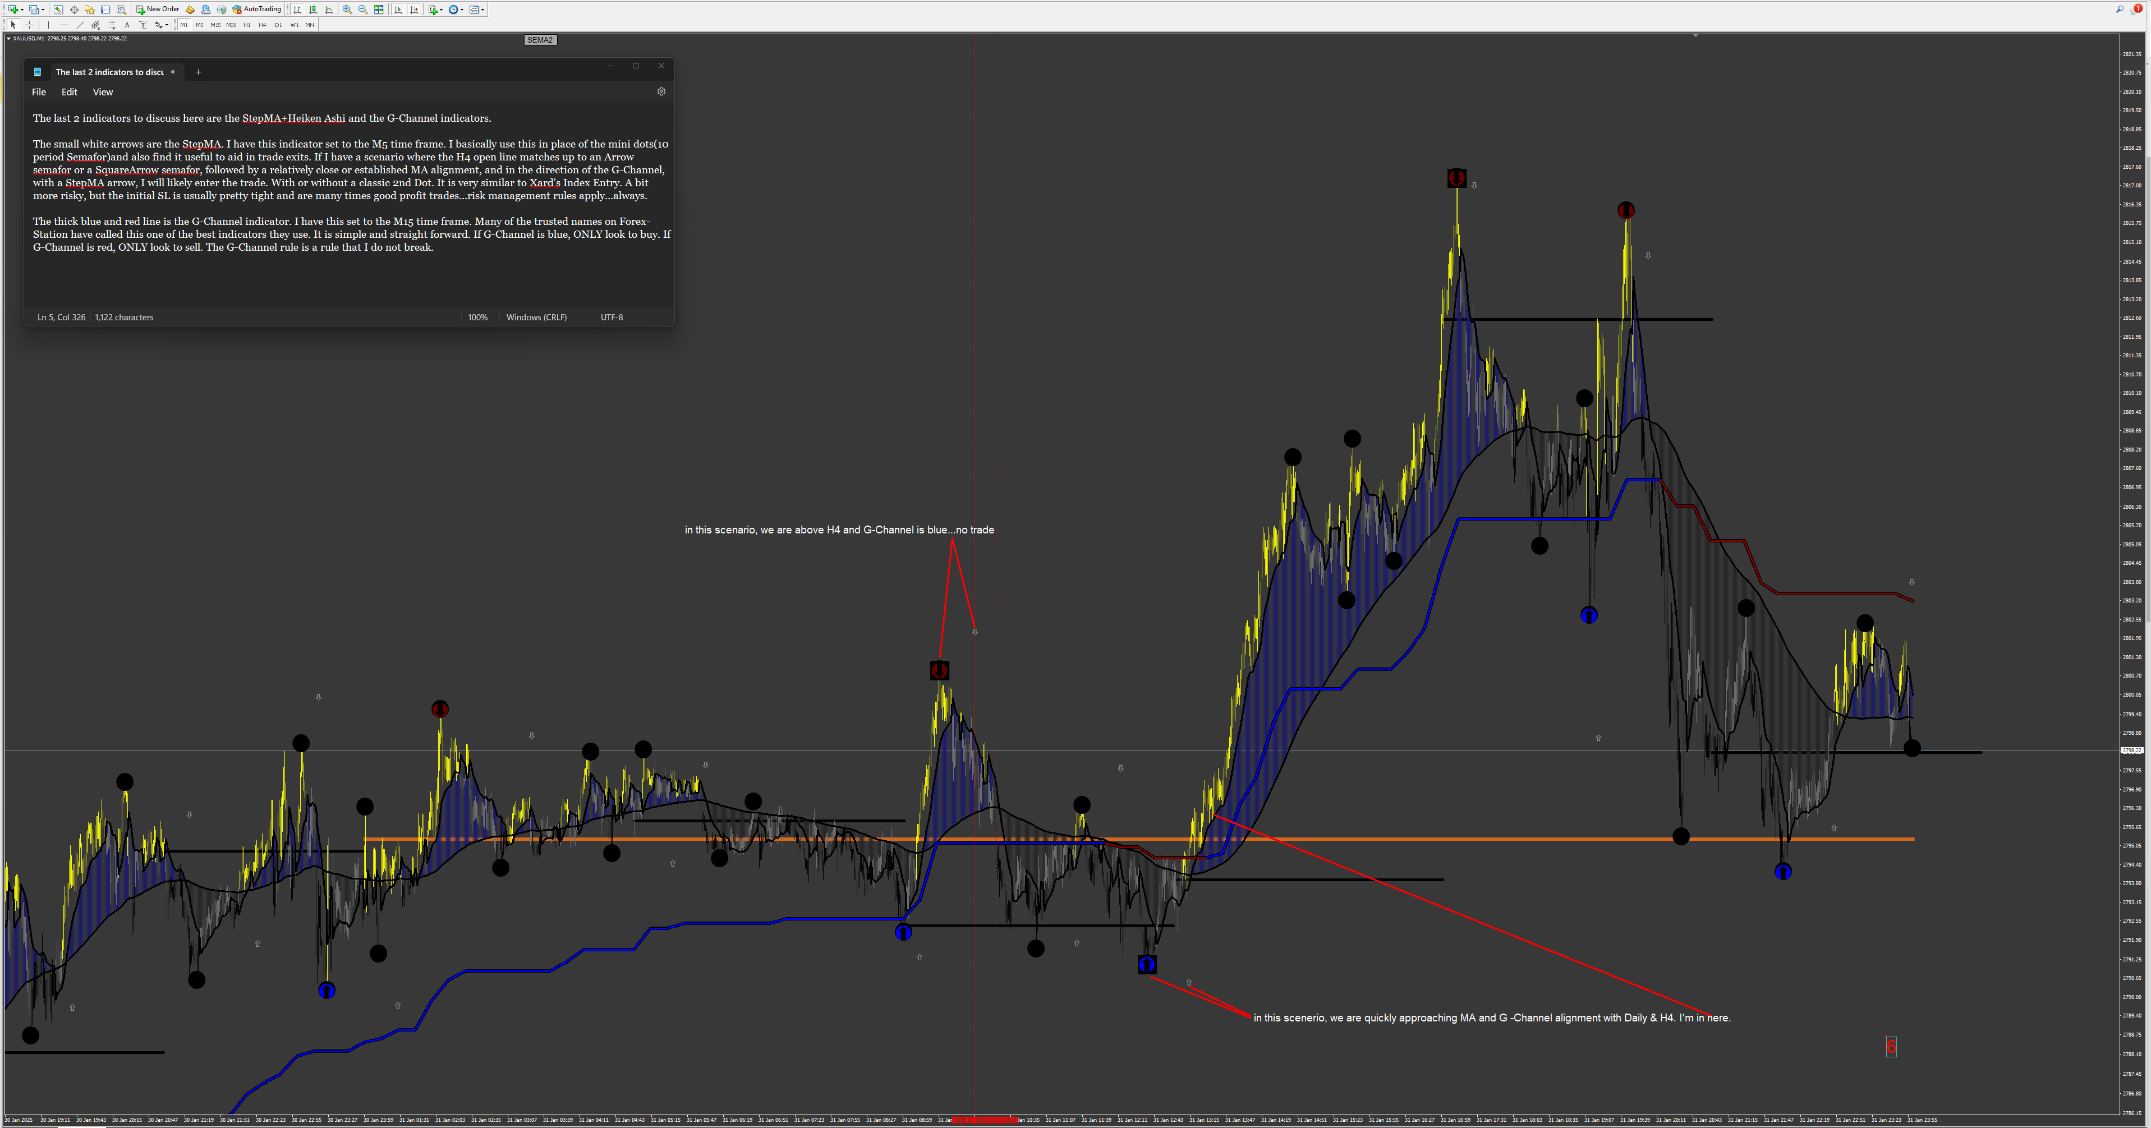This screenshot has height=1128, width=2151.
Task: Draw a horizontal line tool
Action: click(65, 25)
